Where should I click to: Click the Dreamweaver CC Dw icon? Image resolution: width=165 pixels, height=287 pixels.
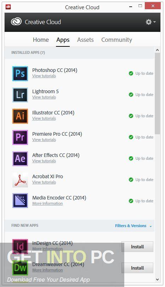click(x=20, y=268)
